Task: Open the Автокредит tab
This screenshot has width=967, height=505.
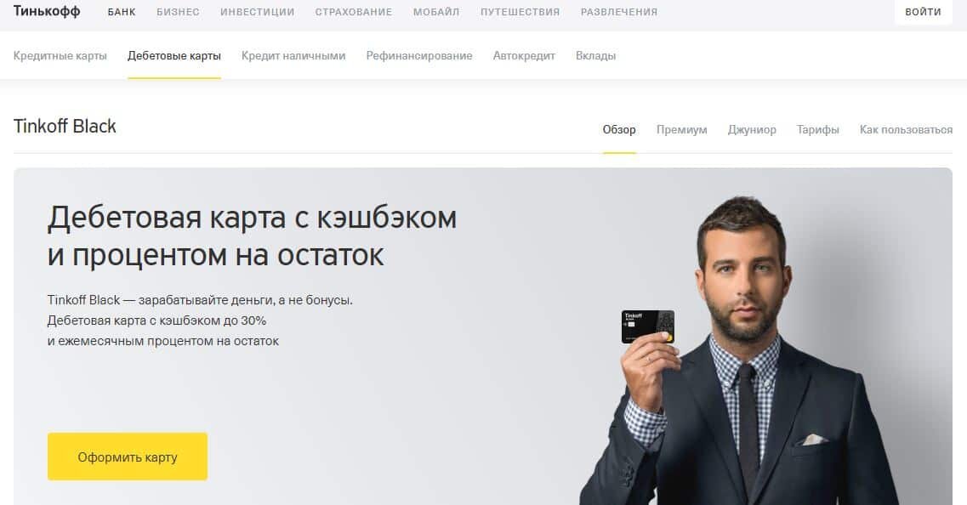Action: (x=524, y=55)
